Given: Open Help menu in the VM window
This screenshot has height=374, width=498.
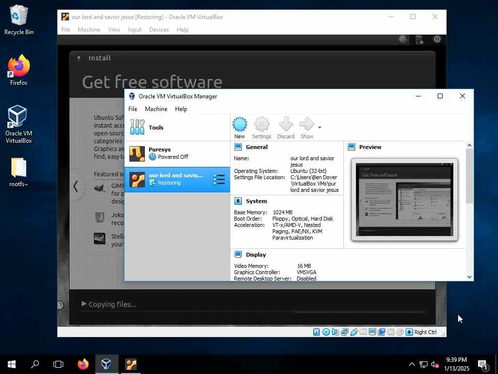Looking at the screenshot, I should pyautogui.click(x=182, y=30).
